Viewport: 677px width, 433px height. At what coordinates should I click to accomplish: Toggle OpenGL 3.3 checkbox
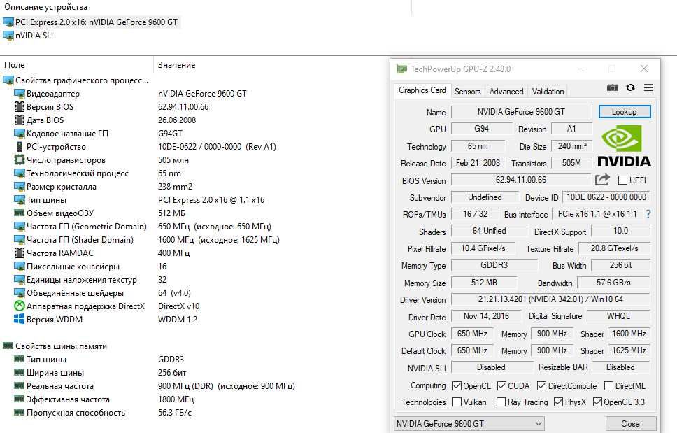[597, 402]
